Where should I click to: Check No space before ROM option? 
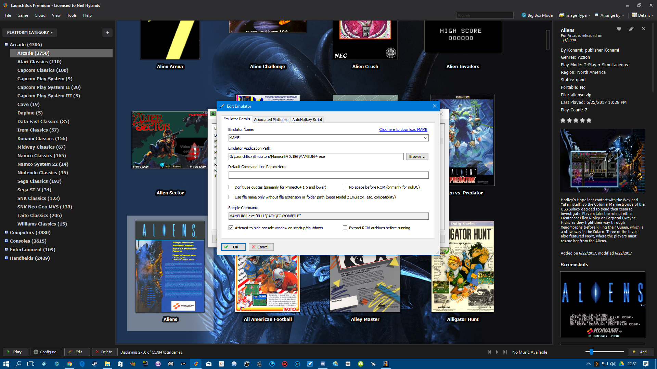tap(345, 187)
